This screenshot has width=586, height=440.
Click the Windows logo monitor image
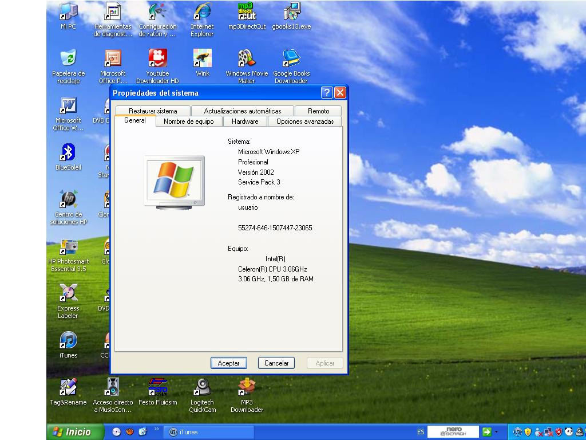[x=174, y=182]
